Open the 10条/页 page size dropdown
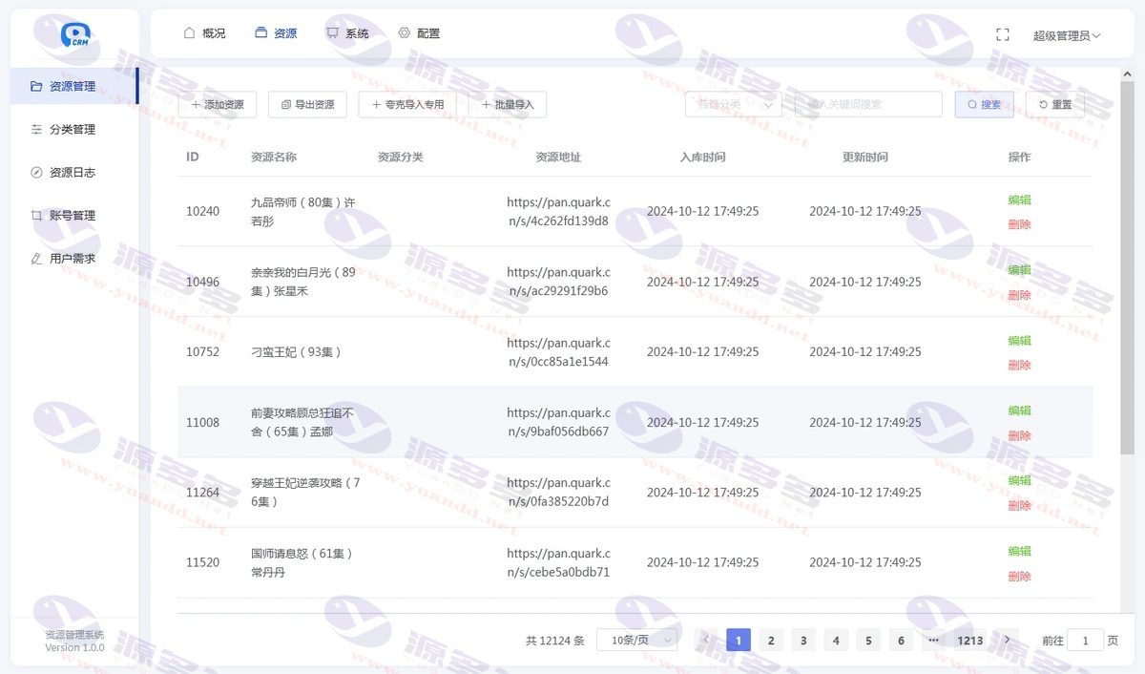This screenshot has height=674, width=1145. [x=636, y=640]
